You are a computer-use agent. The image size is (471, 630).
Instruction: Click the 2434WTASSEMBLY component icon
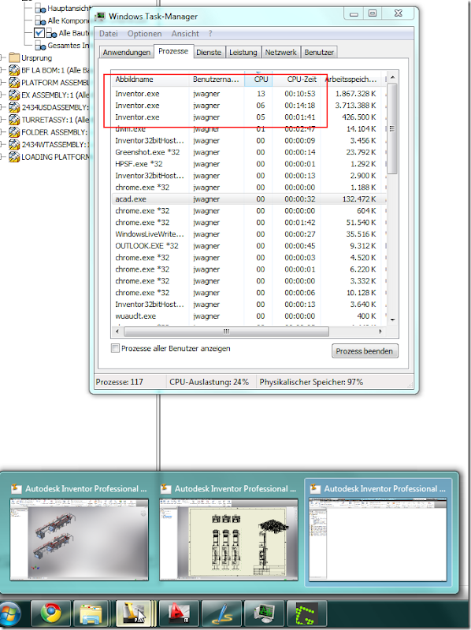pyautogui.click(x=14, y=145)
